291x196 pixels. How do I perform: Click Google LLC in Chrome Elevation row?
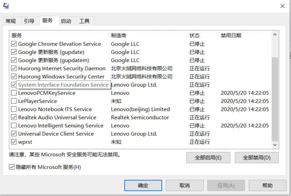point(125,44)
